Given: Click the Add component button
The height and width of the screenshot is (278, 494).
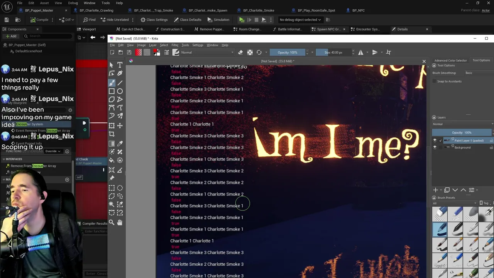Looking at the screenshot, I should (x=10, y=36).
